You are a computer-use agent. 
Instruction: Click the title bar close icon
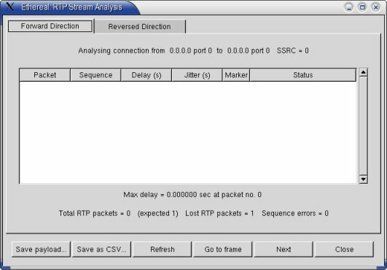375,7
